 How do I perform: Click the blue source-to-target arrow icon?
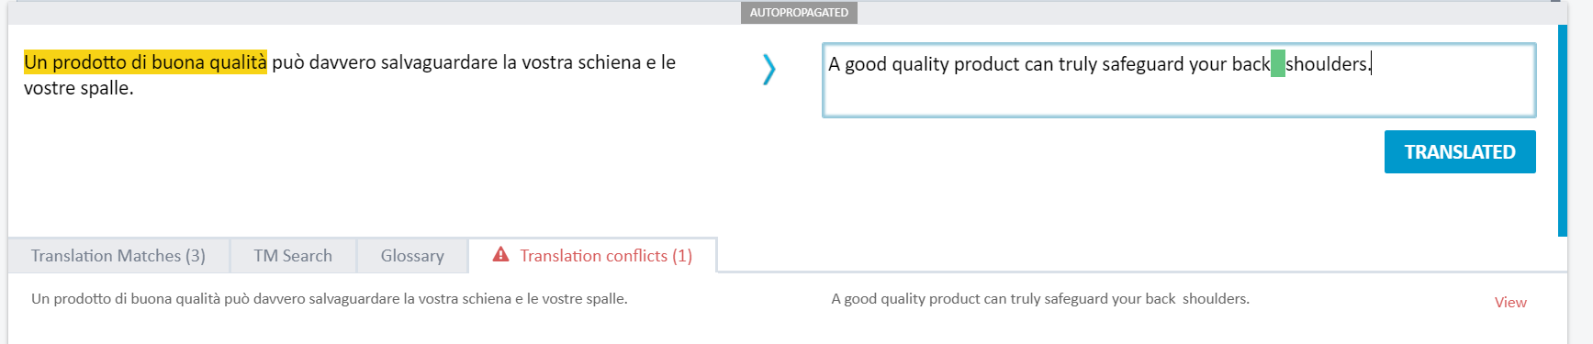click(x=769, y=69)
